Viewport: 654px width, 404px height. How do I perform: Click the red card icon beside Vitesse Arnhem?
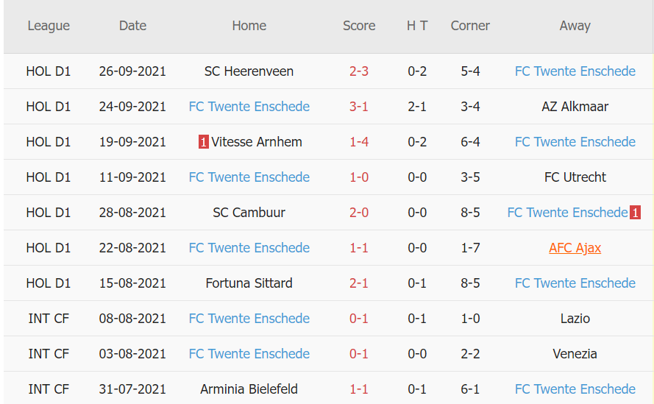[x=204, y=142]
